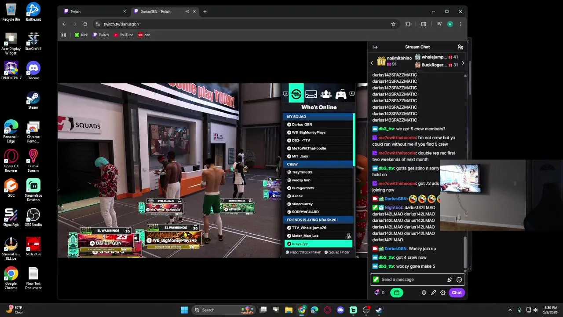Send message with the Chat button
The height and width of the screenshot is (317, 563).
(x=457, y=292)
